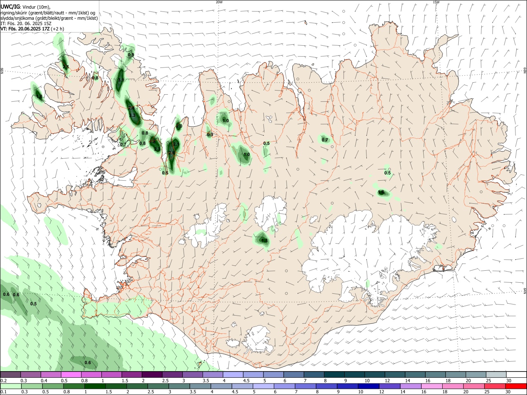
Task: Pick the lower-row darkest green swatch starting at 1
Action: pos(95,386)
